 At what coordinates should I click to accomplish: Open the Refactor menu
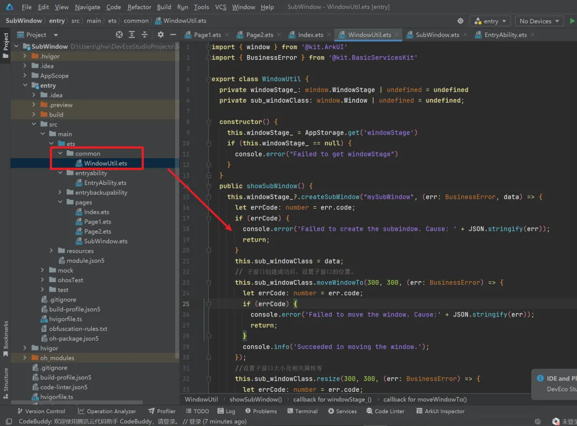(139, 7)
